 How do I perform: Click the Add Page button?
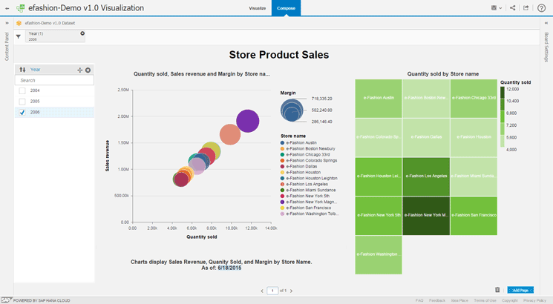(x=520, y=290)
